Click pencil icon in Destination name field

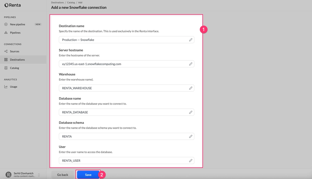tap(191, 40)
